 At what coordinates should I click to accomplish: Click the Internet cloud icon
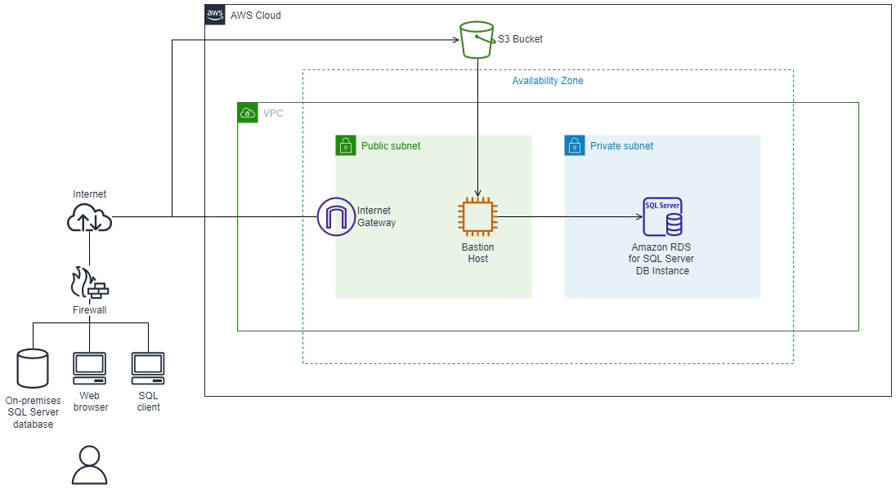pyautogui.click(x=89, y=217)
